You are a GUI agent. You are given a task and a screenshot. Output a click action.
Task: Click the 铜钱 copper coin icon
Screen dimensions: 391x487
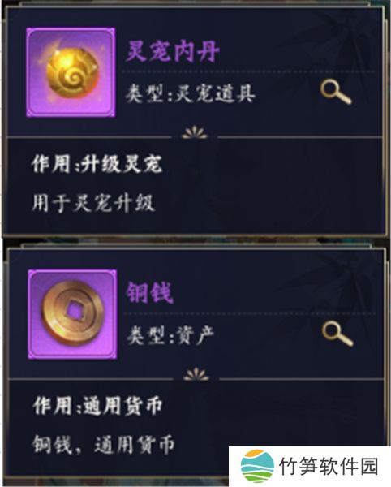[72, 313]
